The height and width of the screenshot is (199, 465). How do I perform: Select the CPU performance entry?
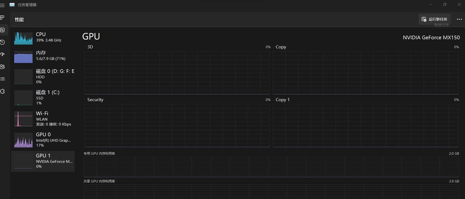point(43,37)
